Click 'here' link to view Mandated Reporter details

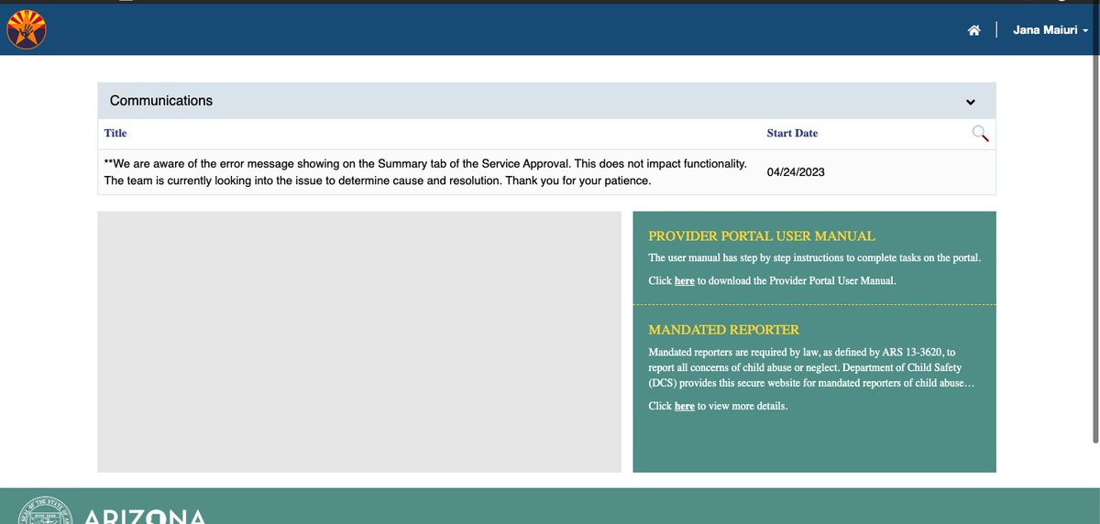click(x=684, y=406)
